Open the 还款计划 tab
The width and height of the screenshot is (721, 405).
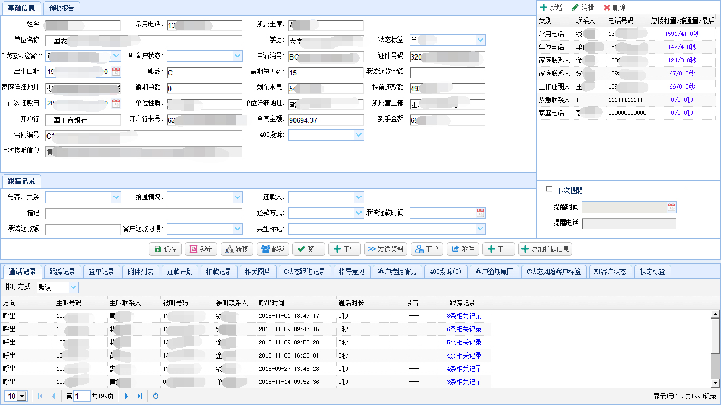[x=180, y=272]
